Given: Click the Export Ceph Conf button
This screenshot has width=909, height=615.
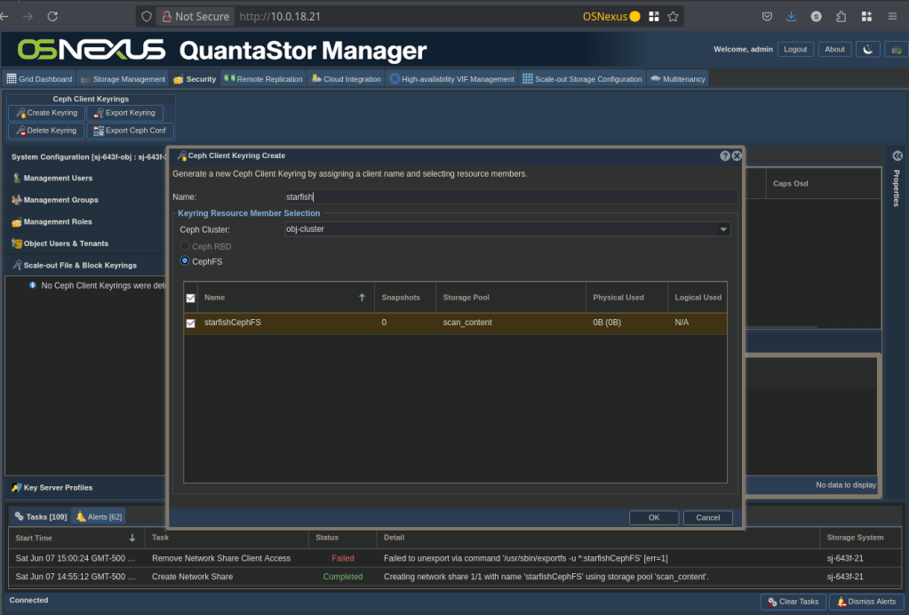Looking at the screenshot, I should coord(129,131).
